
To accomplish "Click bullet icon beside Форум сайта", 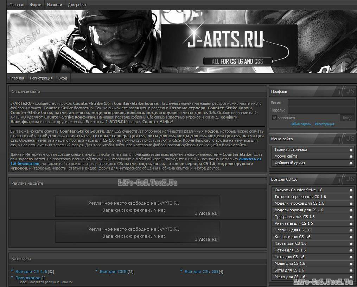I will pos(351,157).
